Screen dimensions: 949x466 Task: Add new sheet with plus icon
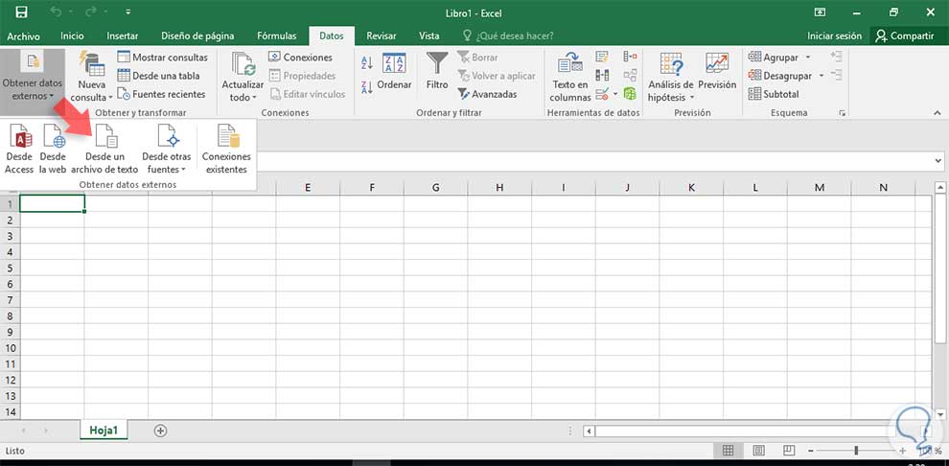coord(160,431)
